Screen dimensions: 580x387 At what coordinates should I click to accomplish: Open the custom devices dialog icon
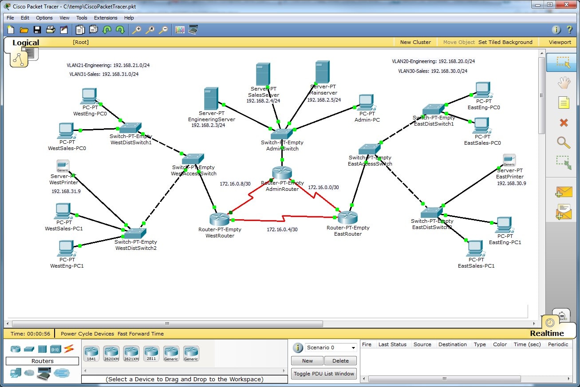click(193, 30)
